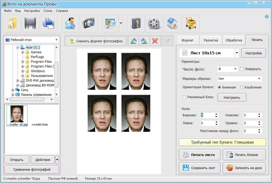272x183 pixels.
Task: Enable the Рекламный блок checkbox
Action: click(x=184, y=97)
